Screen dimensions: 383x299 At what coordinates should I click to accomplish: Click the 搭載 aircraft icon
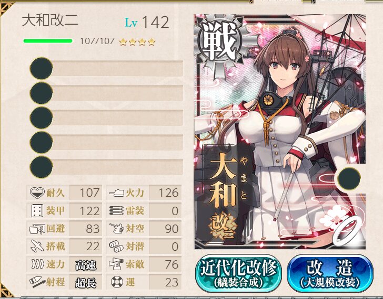coord(37,246)
